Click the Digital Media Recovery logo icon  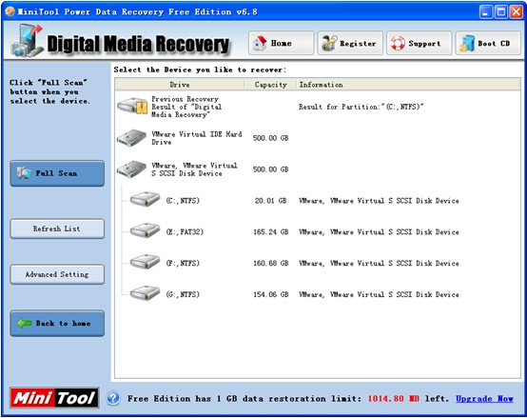(27, 40)
